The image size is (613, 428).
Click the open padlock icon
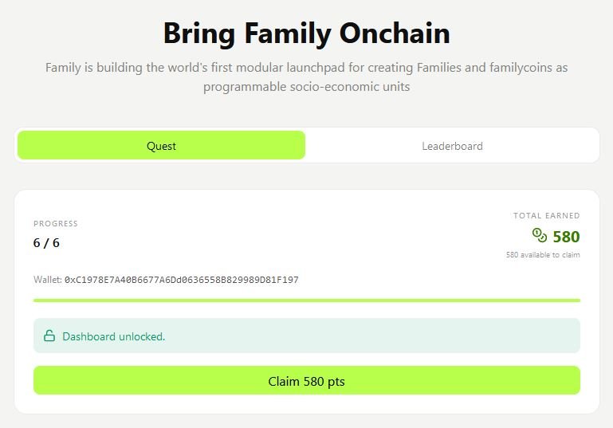coord(49,336)
